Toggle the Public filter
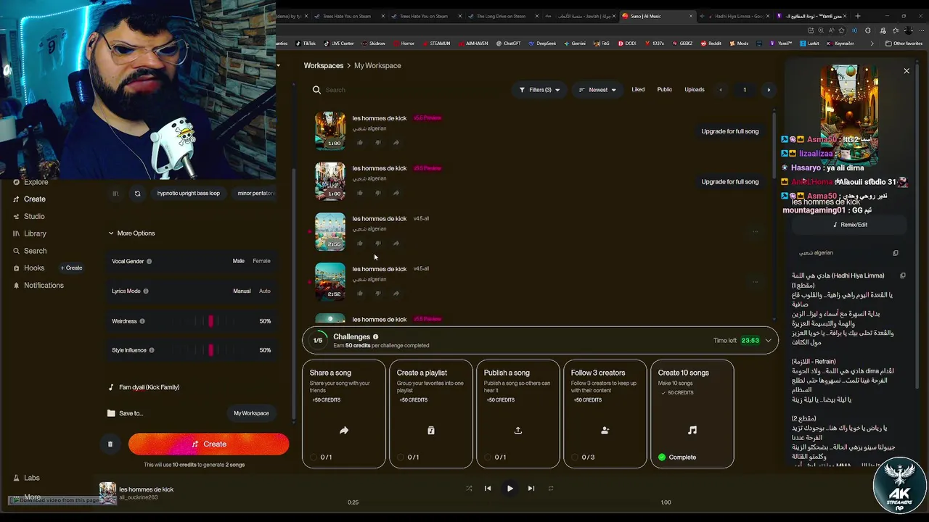Screen dimensions: 929x522 (665, 90)
